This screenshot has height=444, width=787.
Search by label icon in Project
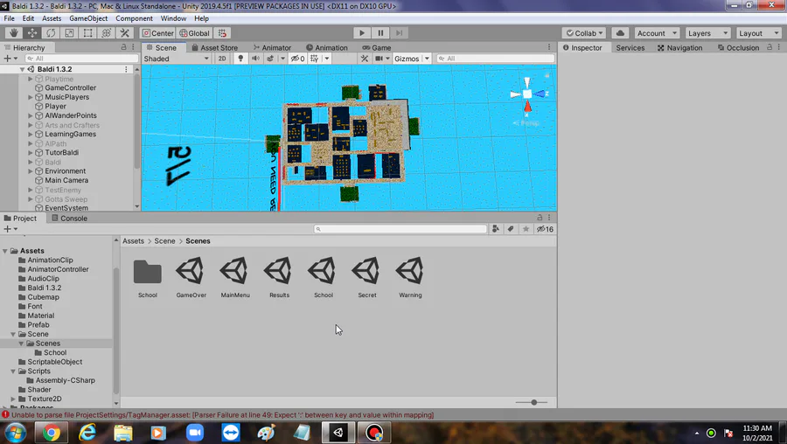511,229
